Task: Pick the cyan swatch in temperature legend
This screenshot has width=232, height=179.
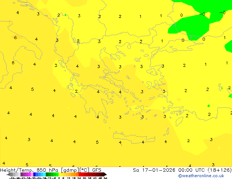Action: point(44,174)
